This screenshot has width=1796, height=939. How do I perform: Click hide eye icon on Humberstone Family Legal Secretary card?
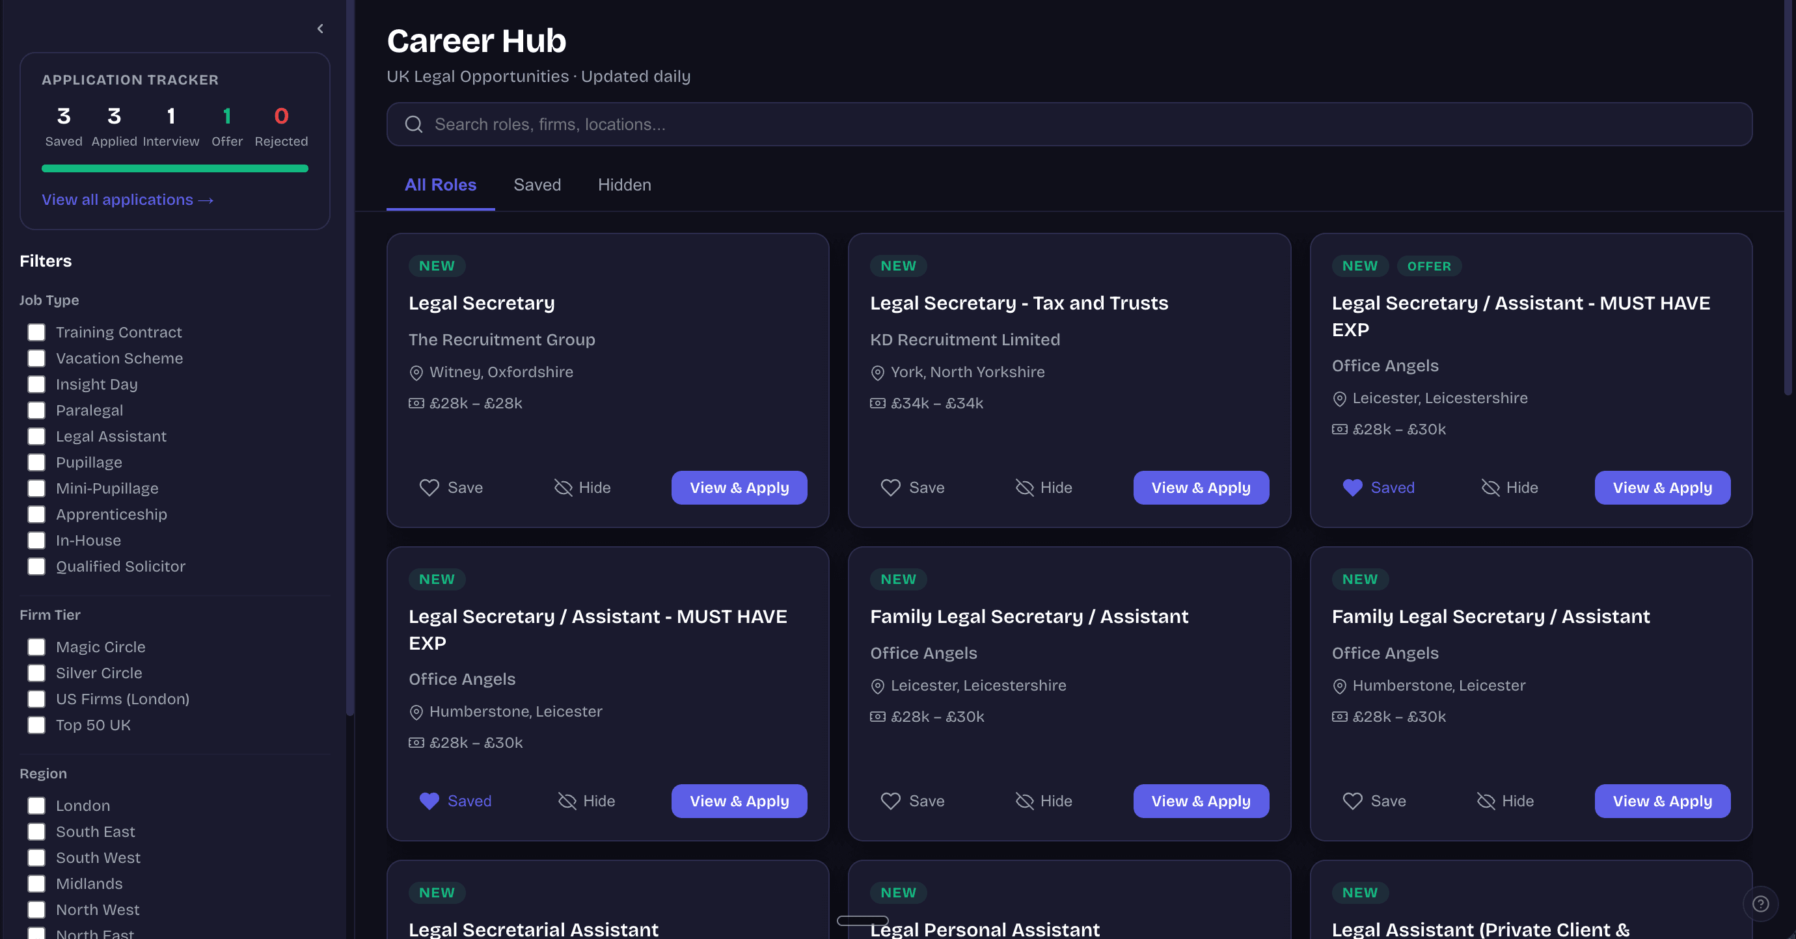point(1486,801)
